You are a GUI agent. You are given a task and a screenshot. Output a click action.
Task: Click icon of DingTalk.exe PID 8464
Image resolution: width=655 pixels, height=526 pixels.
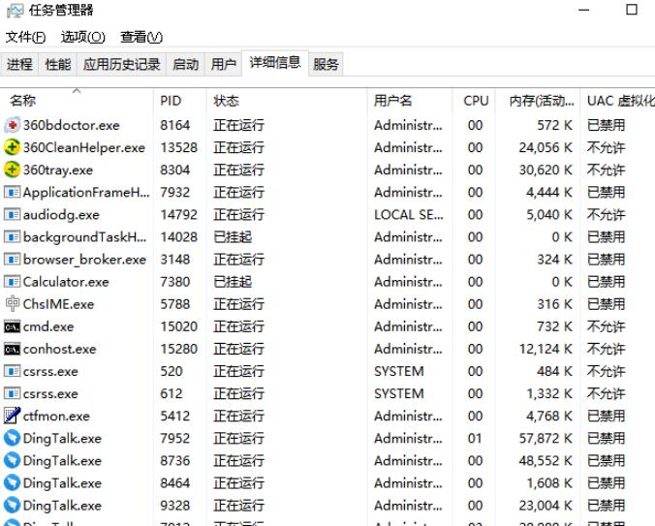(13, 482)
